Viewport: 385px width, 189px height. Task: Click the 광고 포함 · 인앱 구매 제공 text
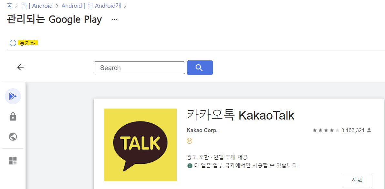[217, 157]
